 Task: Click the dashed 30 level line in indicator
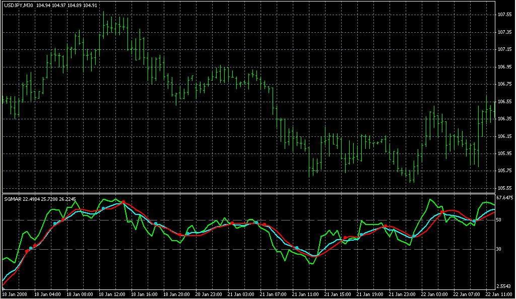tap(252, 249)
